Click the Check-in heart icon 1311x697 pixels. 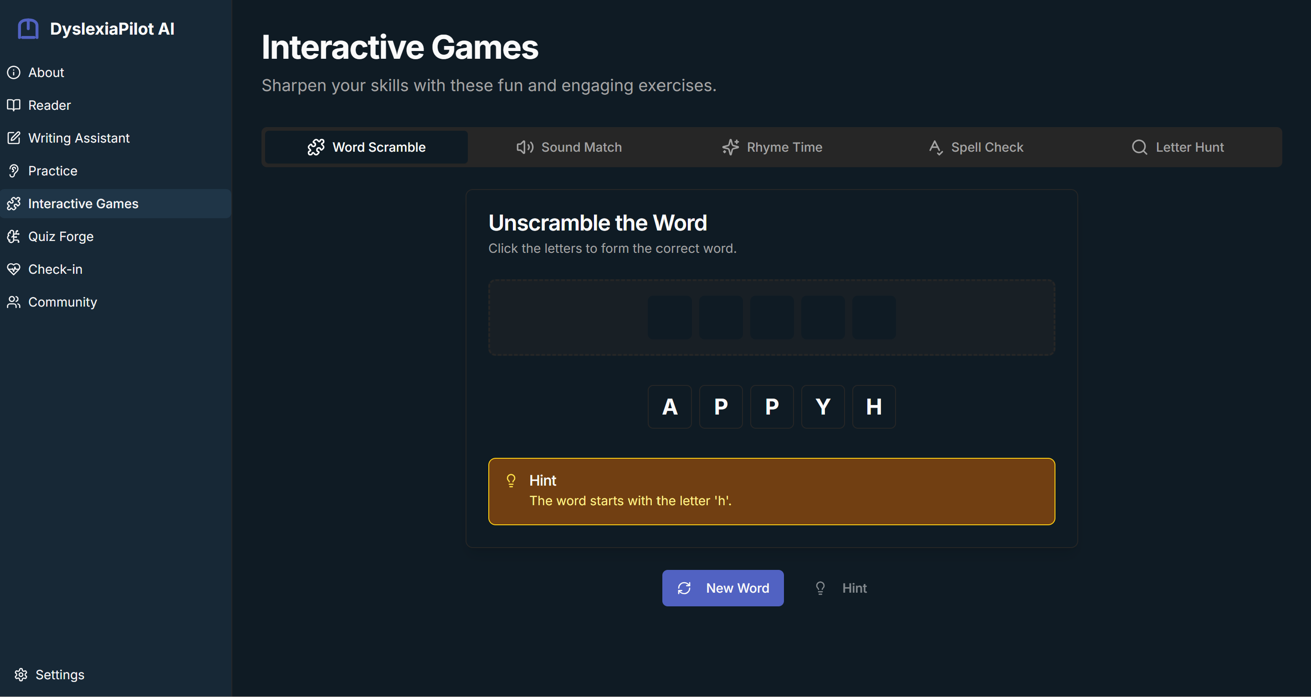click(14, 269)
